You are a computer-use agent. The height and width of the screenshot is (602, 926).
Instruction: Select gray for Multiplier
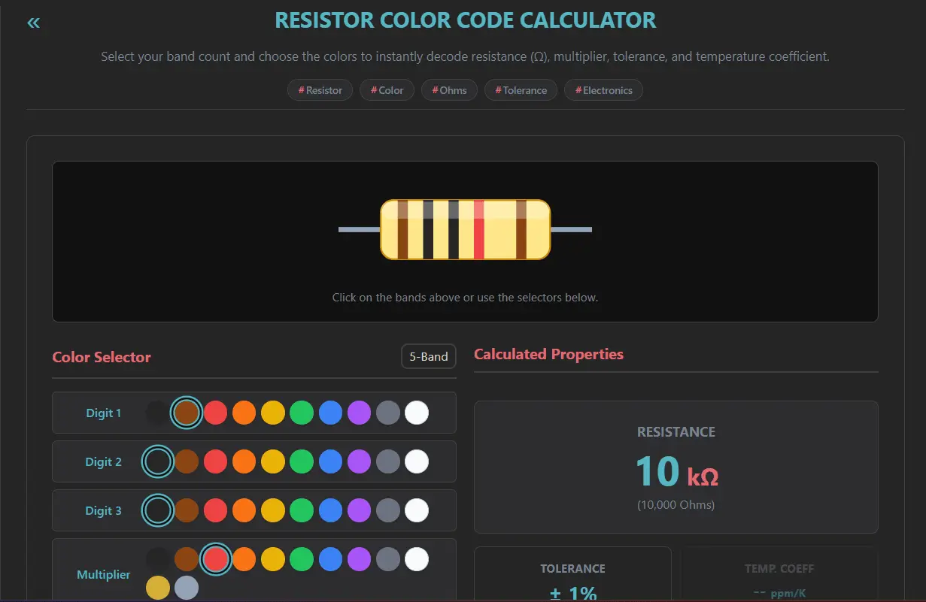(387, 559)
